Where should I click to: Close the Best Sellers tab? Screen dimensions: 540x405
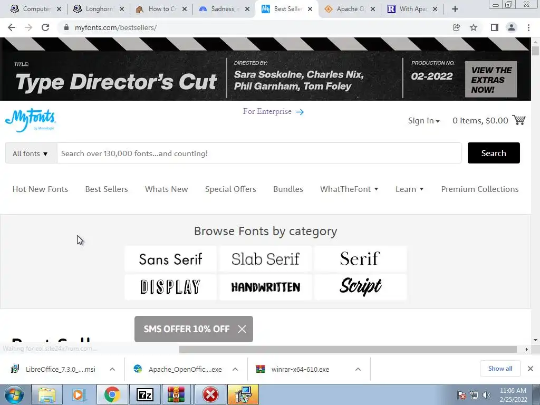[310, 9]
